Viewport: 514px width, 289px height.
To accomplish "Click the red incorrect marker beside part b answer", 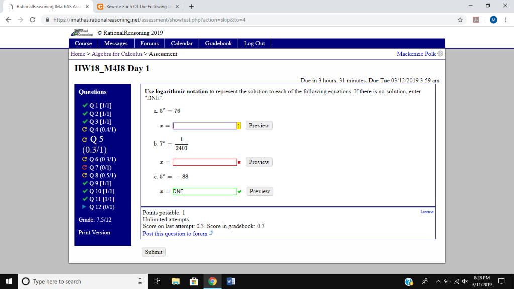I will click(x=240, y=162).
